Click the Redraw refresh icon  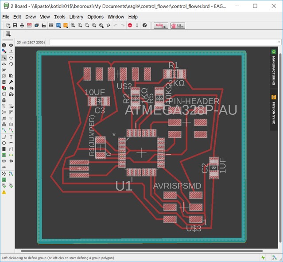click(108, 25)
